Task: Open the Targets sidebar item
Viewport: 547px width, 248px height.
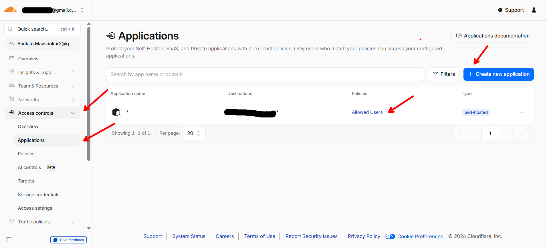Action: tap(26, 181)
